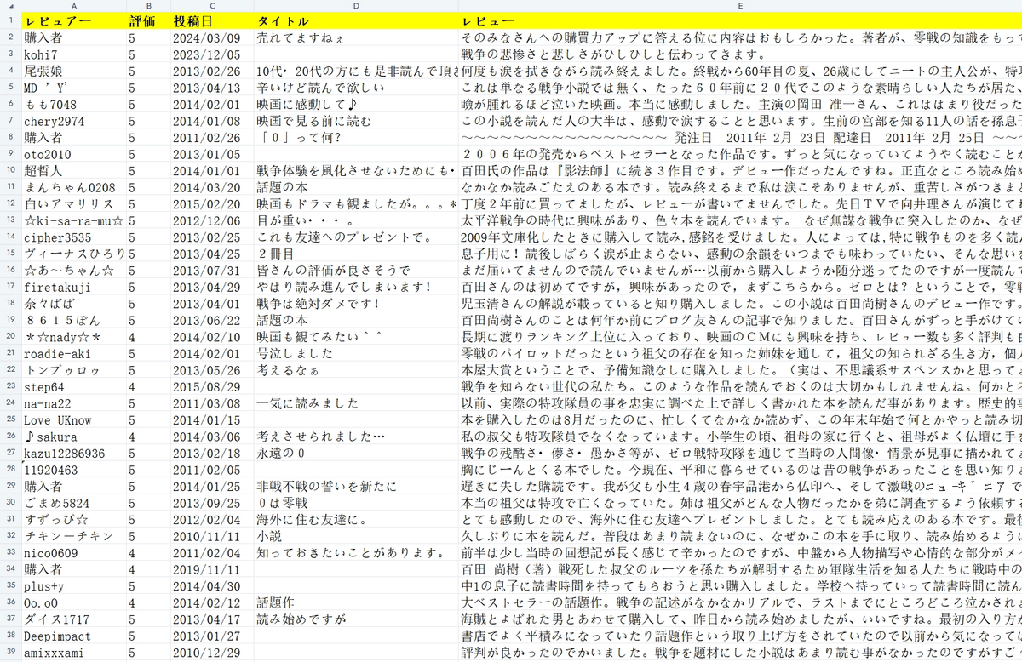This screenshot has width=1022, height=662.
Task: Select the roadie-aki reviewer cell
Action: click(74, 352)
